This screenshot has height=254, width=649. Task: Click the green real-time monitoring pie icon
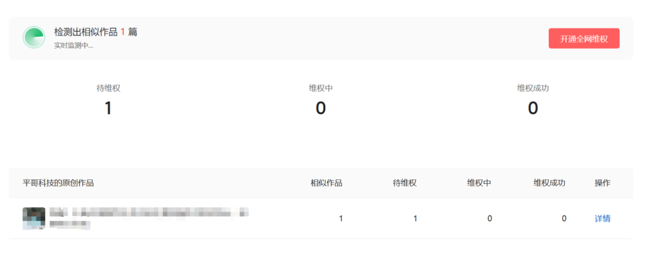tap(34, 38)
